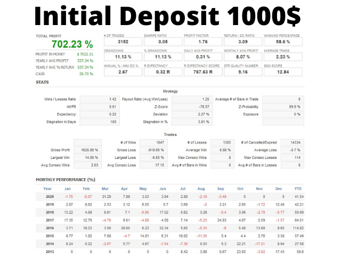Click the 2016 June cell 32.34
The image size is (341, 256).
click(164, 228)
